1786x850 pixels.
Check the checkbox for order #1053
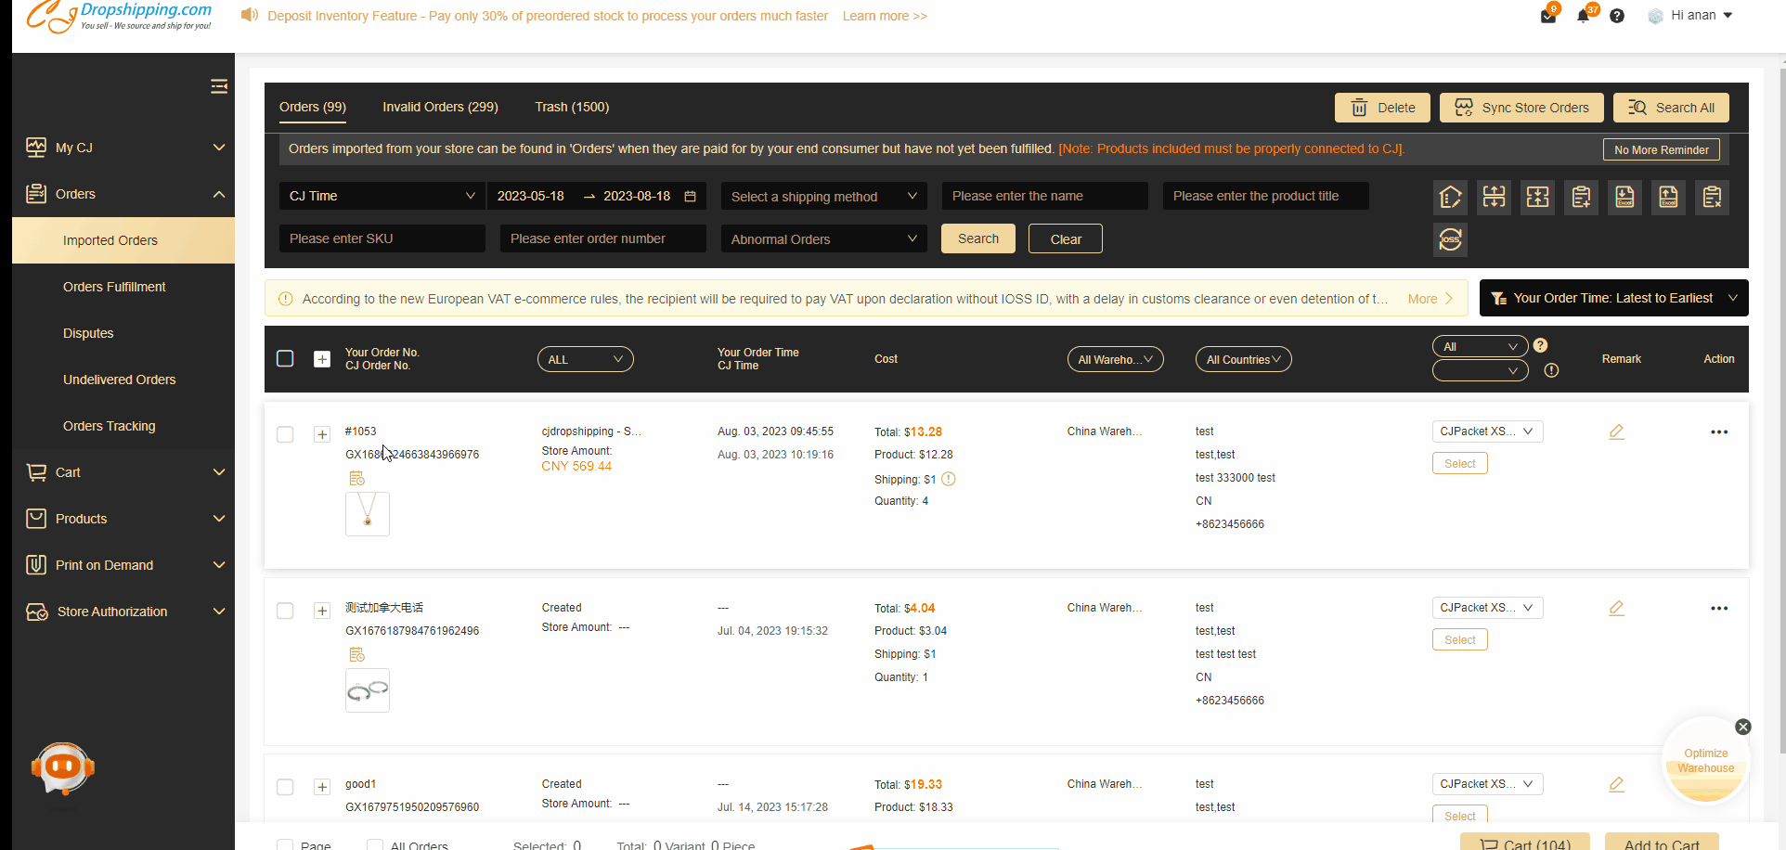point(285,434)
